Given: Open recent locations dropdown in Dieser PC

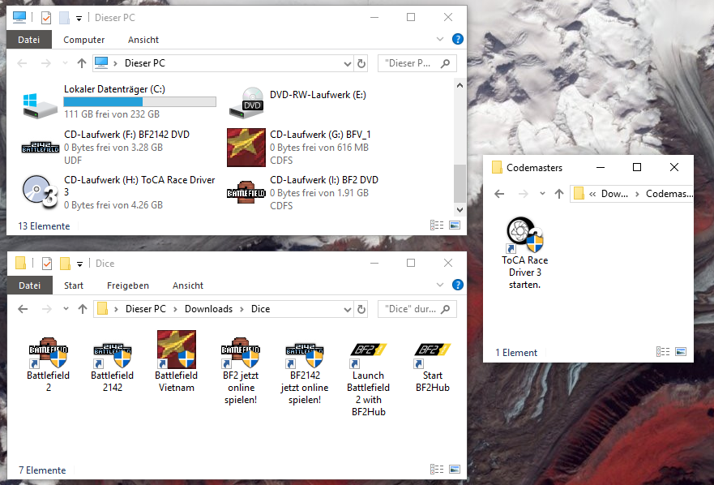Looking at the screenshot, I should pyautogui.click(x=65, y=63).
